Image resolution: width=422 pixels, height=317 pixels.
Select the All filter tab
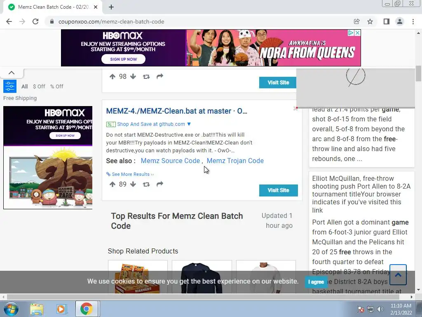[x=24, y=87]
